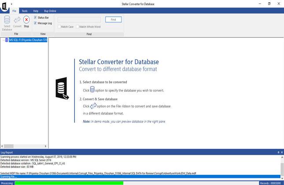Click the convert arrows icon in step 2
Screen dimensions: 284x185
click(93, 106)
